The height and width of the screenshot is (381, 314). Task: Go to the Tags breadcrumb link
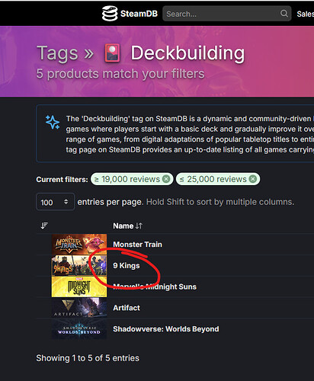(x=57, y=53)
